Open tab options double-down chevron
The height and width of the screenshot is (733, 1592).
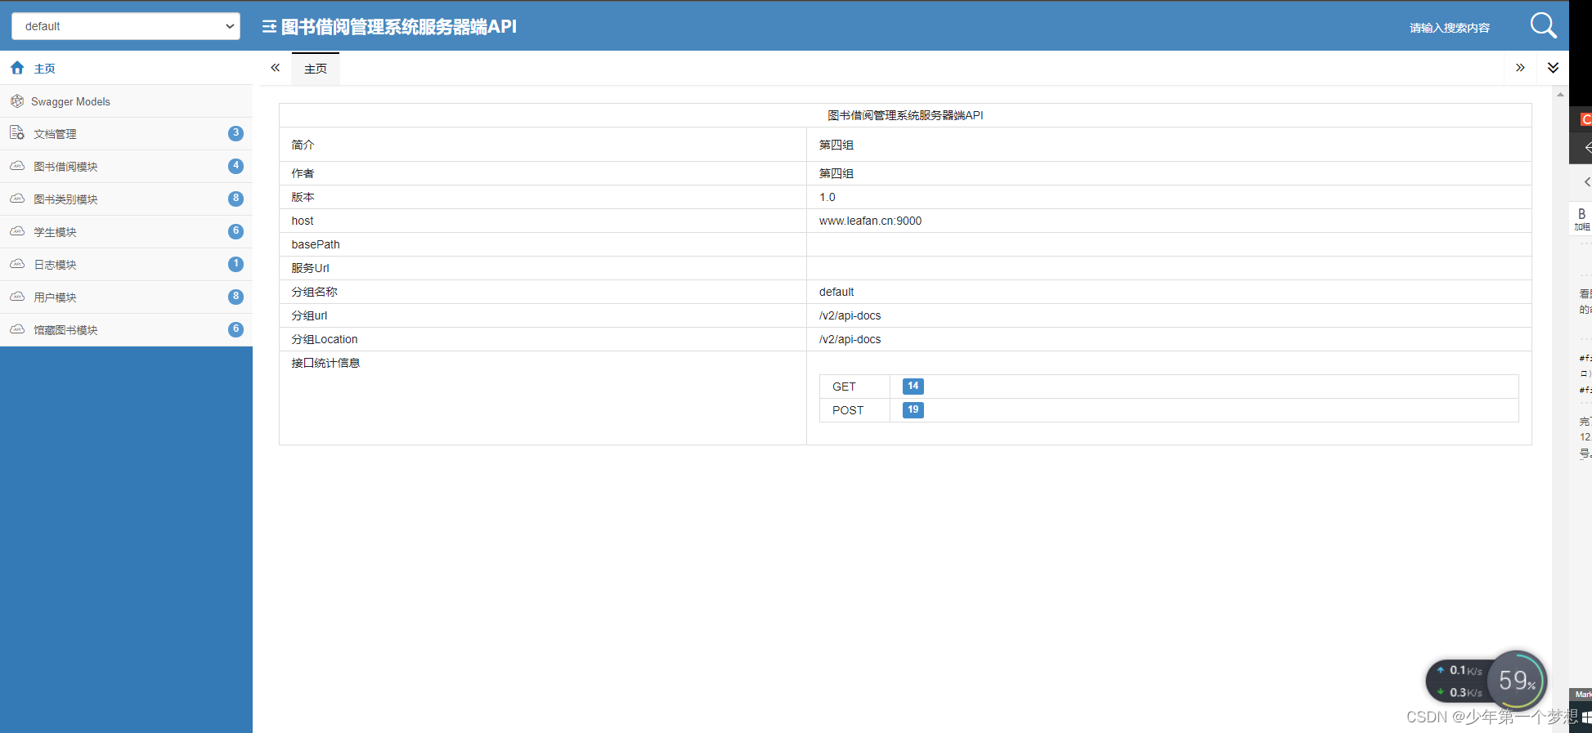(1553, 68)
